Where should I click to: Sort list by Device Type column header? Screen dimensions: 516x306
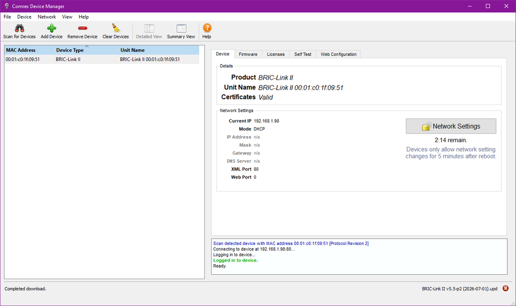87,50
